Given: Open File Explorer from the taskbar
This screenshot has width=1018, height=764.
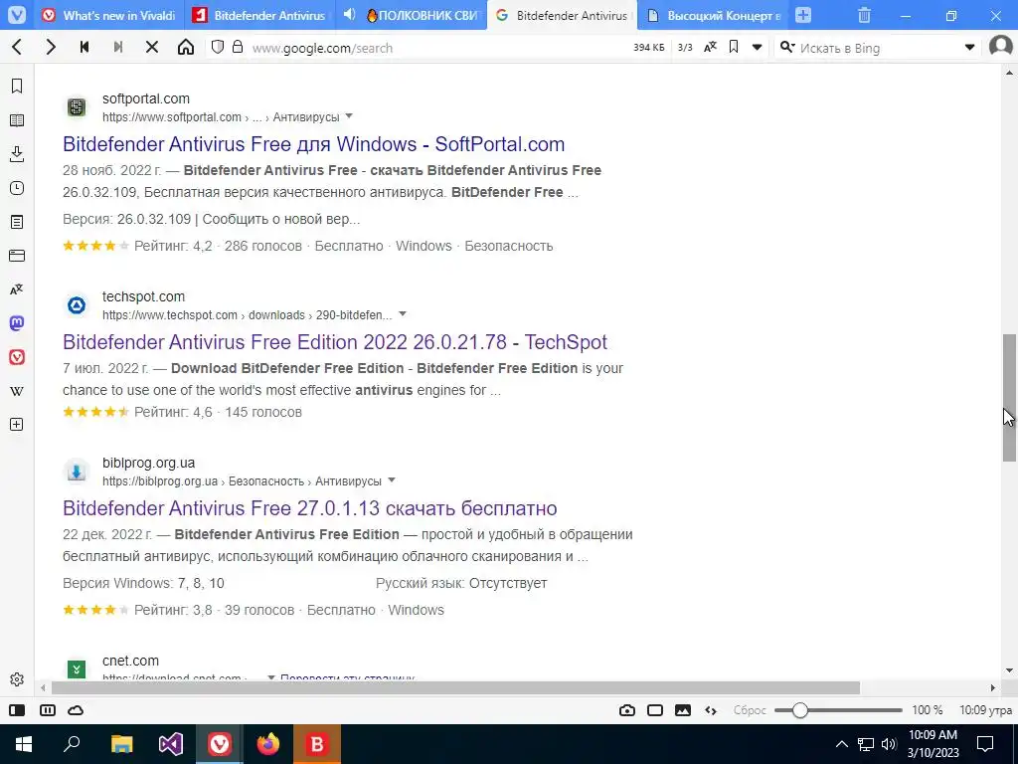Looking at the screenshot, I should [x=121, y=744].
